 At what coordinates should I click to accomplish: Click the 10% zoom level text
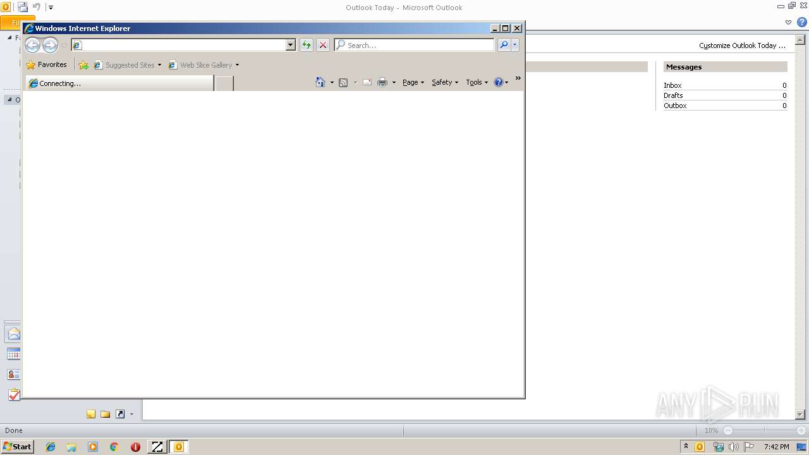tap(711, 430)
